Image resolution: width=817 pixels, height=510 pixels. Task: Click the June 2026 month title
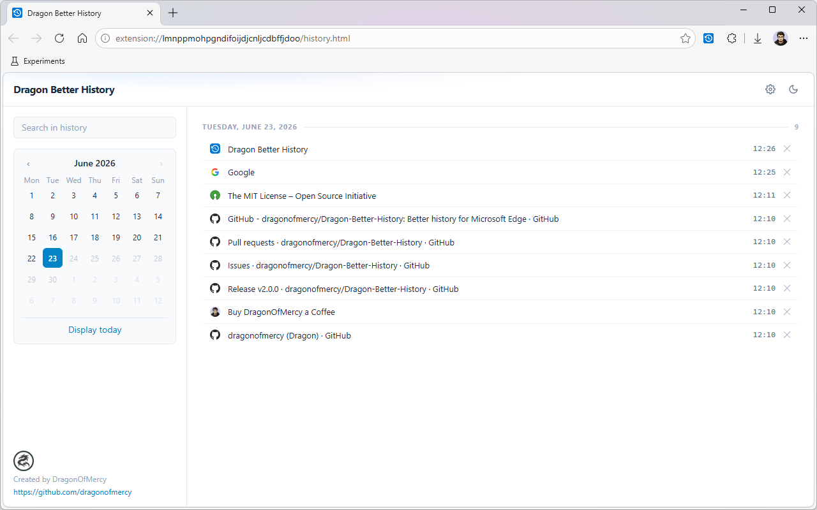coord(94,164)
